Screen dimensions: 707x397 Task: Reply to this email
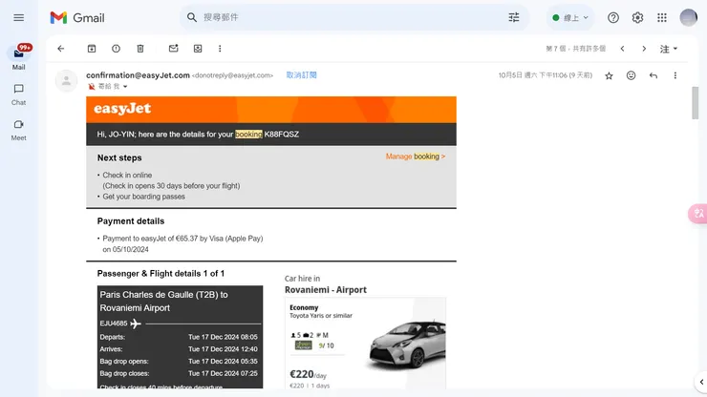[x=653, y=75]
